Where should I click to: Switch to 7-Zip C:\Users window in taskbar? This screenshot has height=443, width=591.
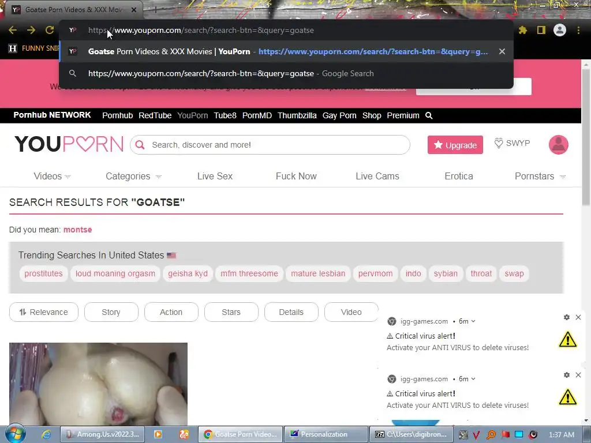coord(412,434)
